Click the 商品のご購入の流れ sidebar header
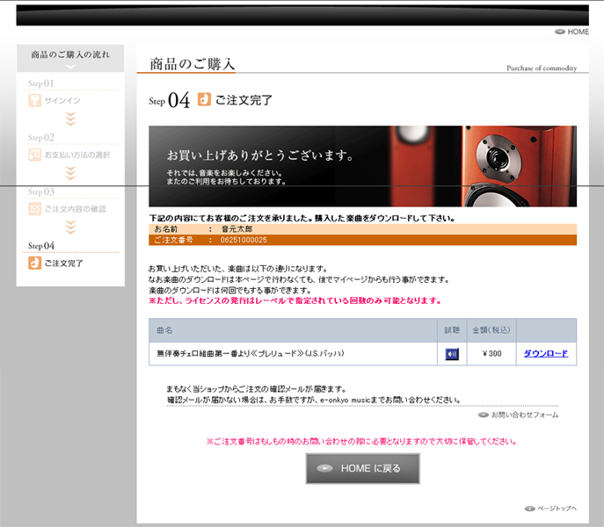 [x=70, y=55]
